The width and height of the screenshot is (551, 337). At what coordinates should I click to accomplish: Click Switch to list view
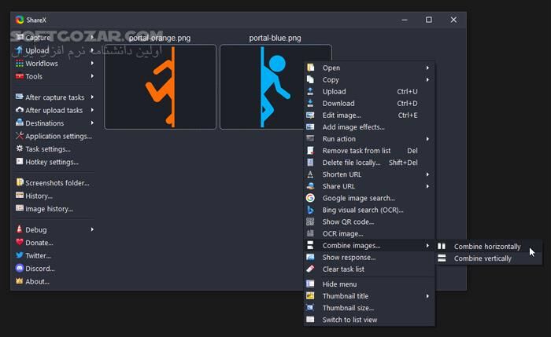pos(349,320)
